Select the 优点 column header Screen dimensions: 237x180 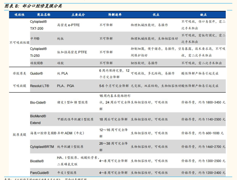pos(156,15)
